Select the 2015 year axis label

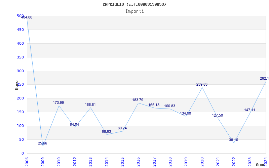pos(122,162)
